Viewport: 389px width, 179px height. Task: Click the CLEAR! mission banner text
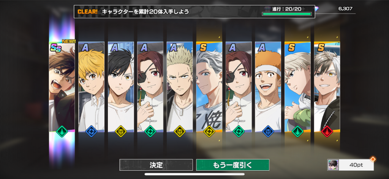tap(88, 12)
